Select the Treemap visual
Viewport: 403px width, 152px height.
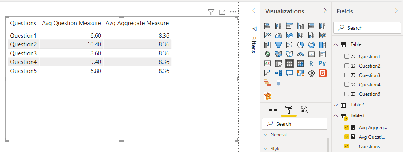coord(323,45)
